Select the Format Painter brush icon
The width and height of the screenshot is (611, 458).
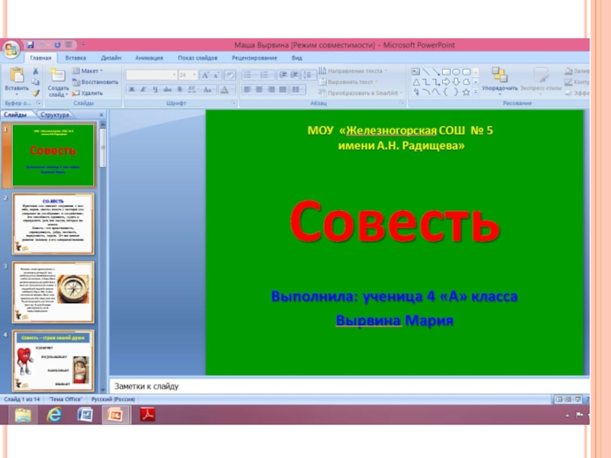[35, 92]
